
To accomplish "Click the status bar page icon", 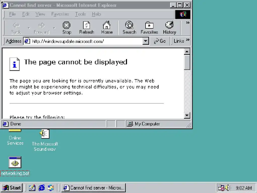I will 5,124.
